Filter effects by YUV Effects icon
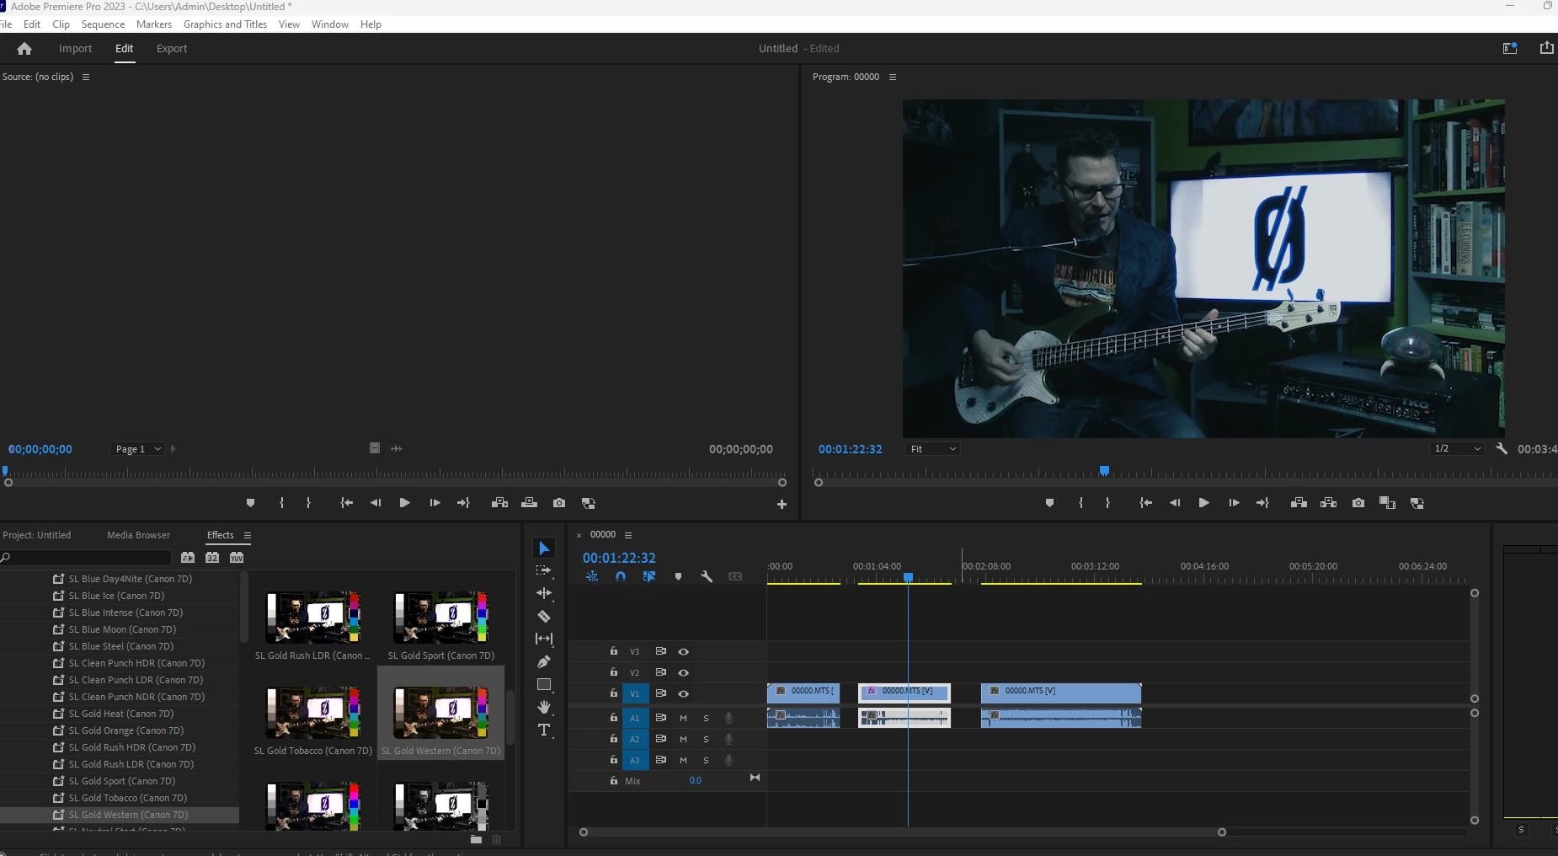This screenshot has width=1558, height=856. coord(237,558)
